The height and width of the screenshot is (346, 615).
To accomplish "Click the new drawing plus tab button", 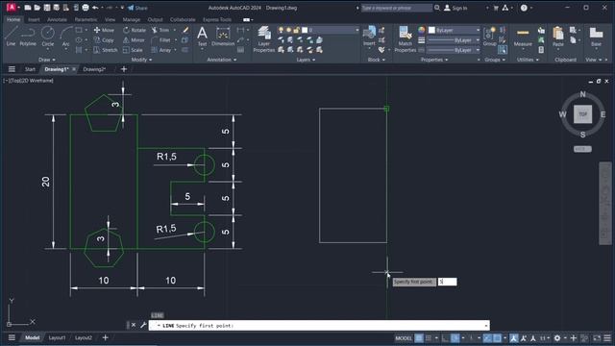I will (x=124, y=69).
